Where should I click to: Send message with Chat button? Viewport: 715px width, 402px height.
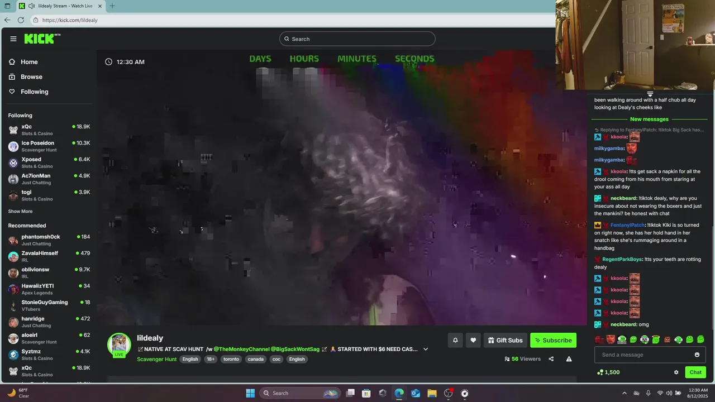point(695,372)
